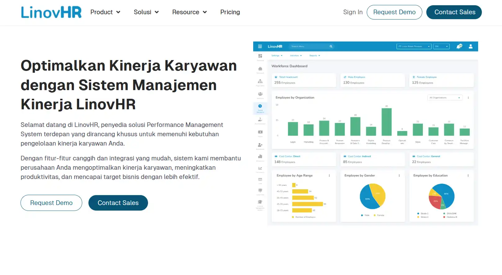Open the LinovHR home logo
The height and width of the screenshot is (275, 502).
tap(51, 12)
